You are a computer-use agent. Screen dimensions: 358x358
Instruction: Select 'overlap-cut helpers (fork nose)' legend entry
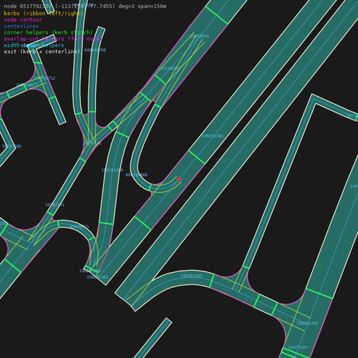pos(53,39)
